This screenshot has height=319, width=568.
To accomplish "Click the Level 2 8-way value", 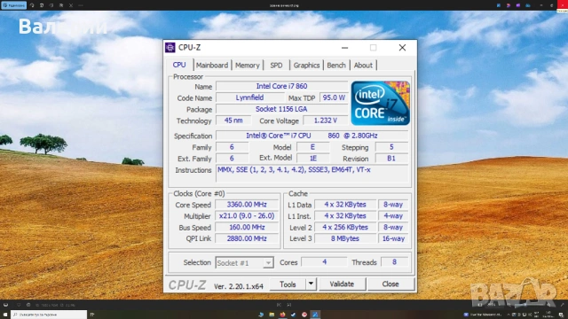I will click(393, 227).
